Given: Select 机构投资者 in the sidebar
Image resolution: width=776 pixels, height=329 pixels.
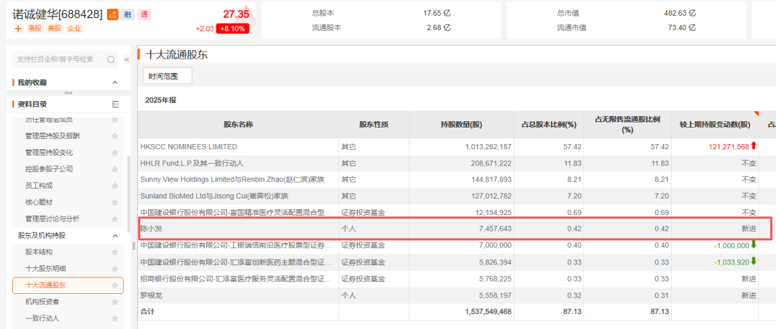Looking at the screenshot, I should click(42, 302).
